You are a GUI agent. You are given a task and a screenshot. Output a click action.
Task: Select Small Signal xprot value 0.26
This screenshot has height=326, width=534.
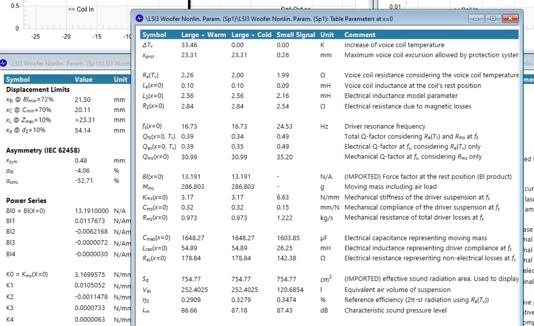[283, 55]
